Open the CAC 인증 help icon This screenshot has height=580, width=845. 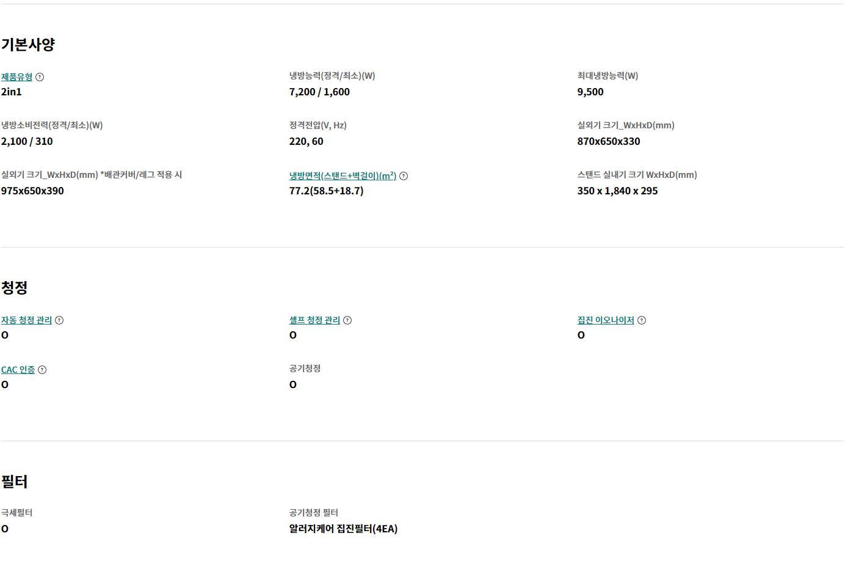(x=42, y=370)
